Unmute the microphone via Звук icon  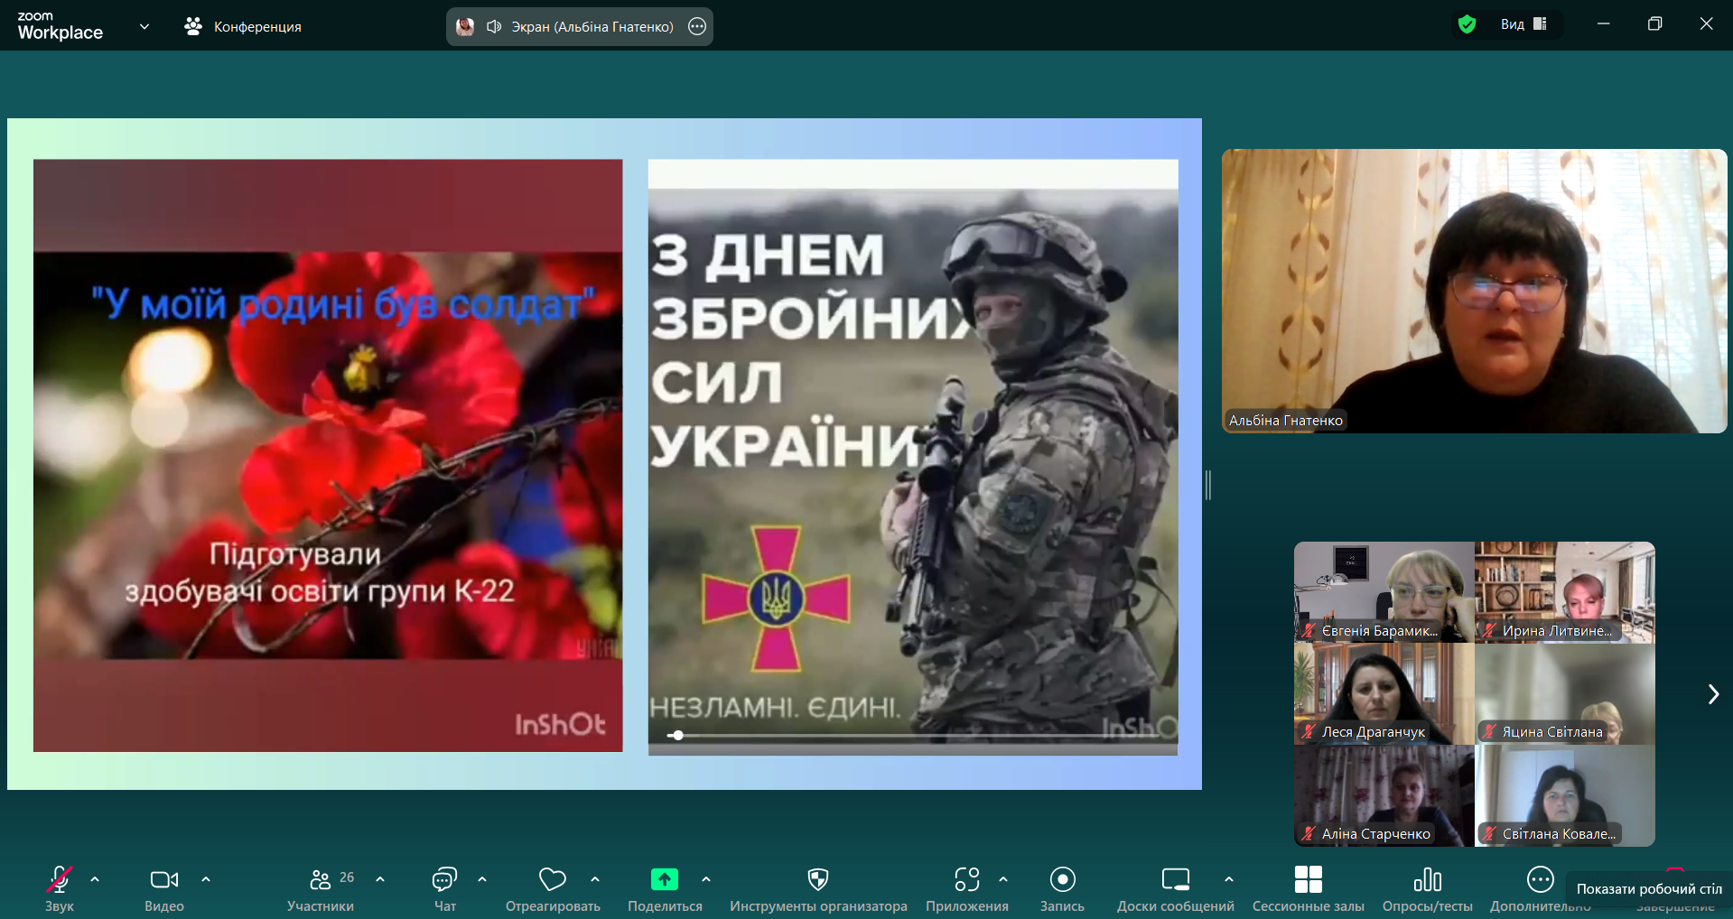pyautogui.click(x=60, y=879)
